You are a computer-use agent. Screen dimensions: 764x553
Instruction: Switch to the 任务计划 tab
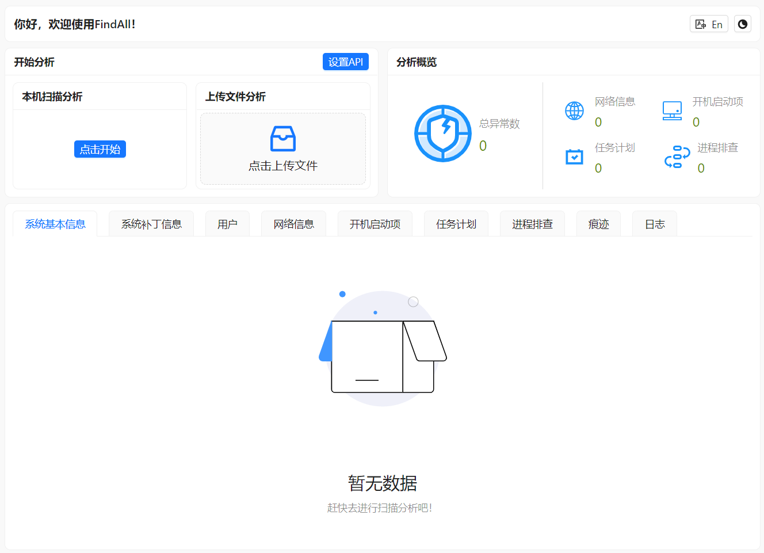click(456, 224)
